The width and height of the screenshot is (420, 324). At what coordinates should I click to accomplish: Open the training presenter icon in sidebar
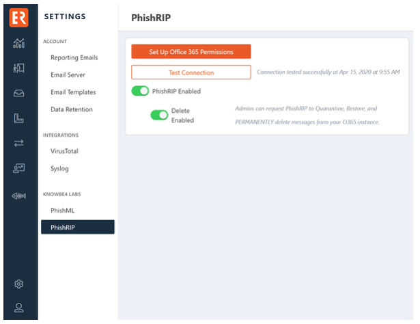[18, 68]
